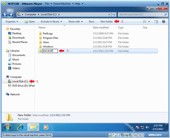Image resolution: width=170 pixels, height=138 pixels.
Task: Click the VMware printer device status icon
Action: click(x=126, y=135)
